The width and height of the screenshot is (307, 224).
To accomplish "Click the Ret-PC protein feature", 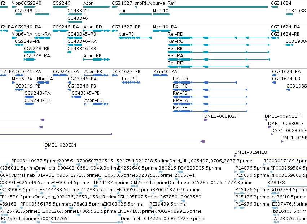I will point(210,90).
